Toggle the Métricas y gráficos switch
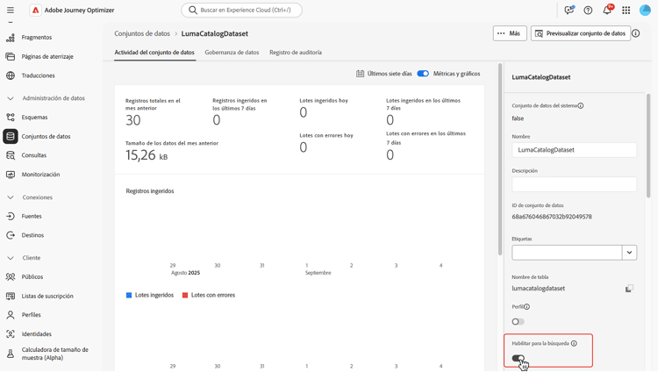Viewport: 658px width, 372px height. pyautogui.click(x=423, y=74)
